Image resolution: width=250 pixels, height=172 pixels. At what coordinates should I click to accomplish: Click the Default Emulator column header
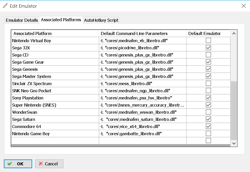pos(208,33)
